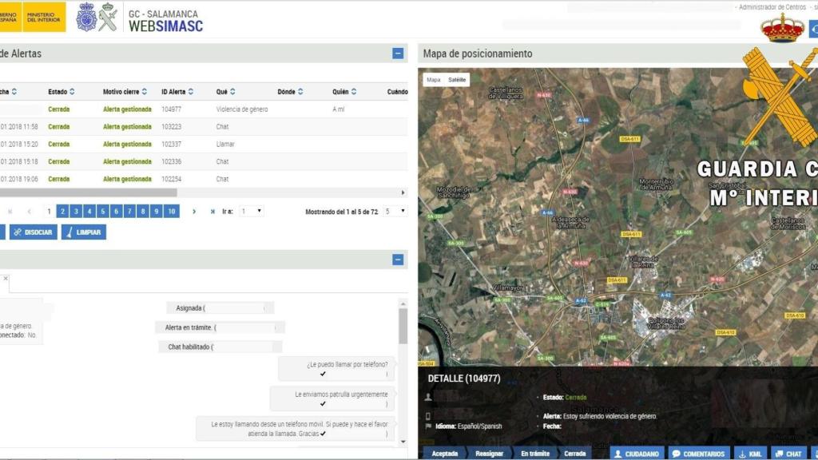Viewport: 818px width, 460px height.
Task: Close the chat tab with the X
Action: (6, 279)
